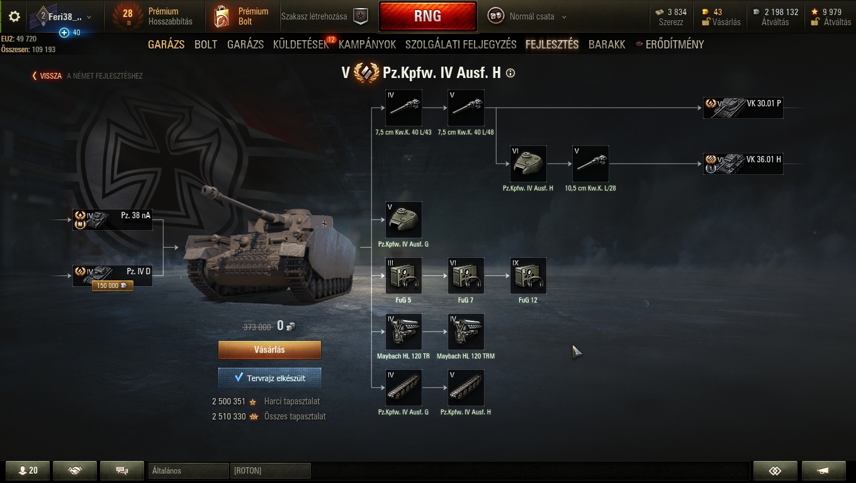This screenshot has width=856, height=483.
Task: Select the FuG 12 radio module
Action: 528,276
